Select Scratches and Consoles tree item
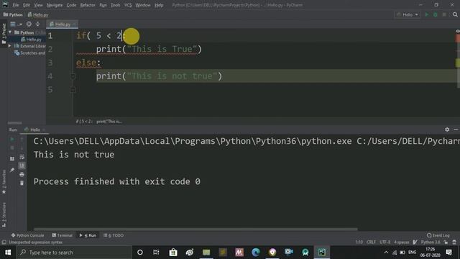460x259 pixels. pos(30,53)
